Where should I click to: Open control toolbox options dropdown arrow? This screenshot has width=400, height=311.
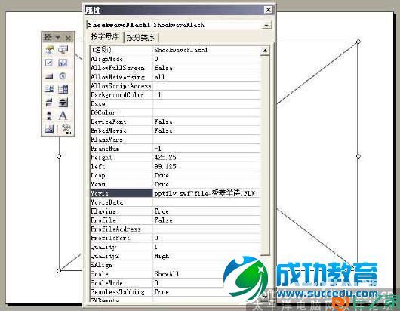(x=58, y=38)
